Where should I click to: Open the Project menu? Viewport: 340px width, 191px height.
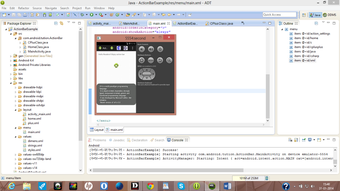77,8
